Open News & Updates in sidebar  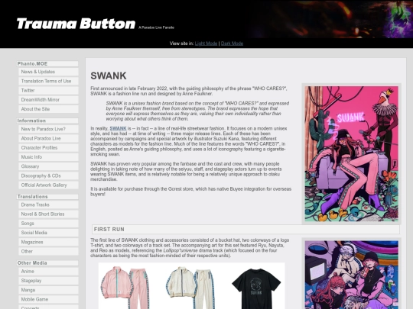48,72
